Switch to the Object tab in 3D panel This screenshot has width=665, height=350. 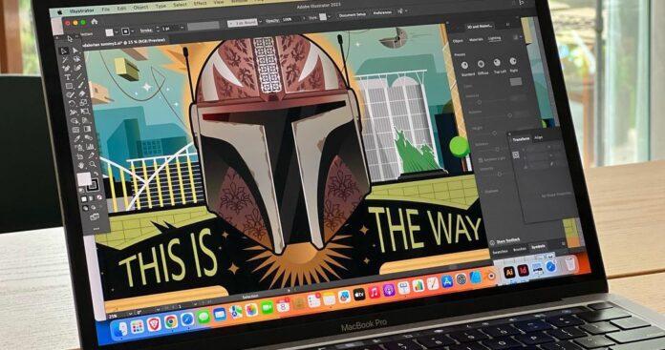click(x=458, y=41)
